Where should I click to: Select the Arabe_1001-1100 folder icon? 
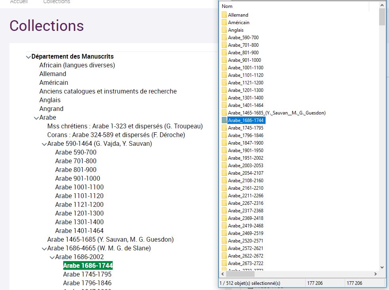click(224, 68)
